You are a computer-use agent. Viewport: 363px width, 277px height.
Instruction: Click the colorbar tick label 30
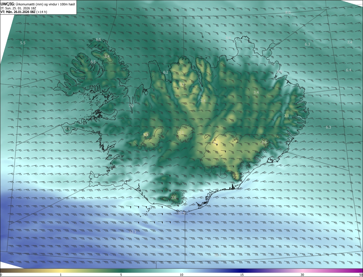[302, 275]
